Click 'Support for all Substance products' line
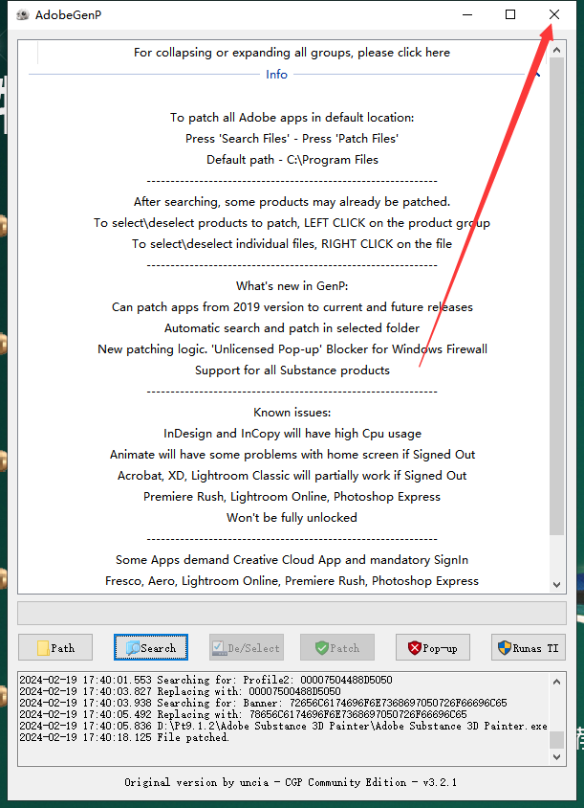This screenshot has width=584, height=808. (292, 370)
